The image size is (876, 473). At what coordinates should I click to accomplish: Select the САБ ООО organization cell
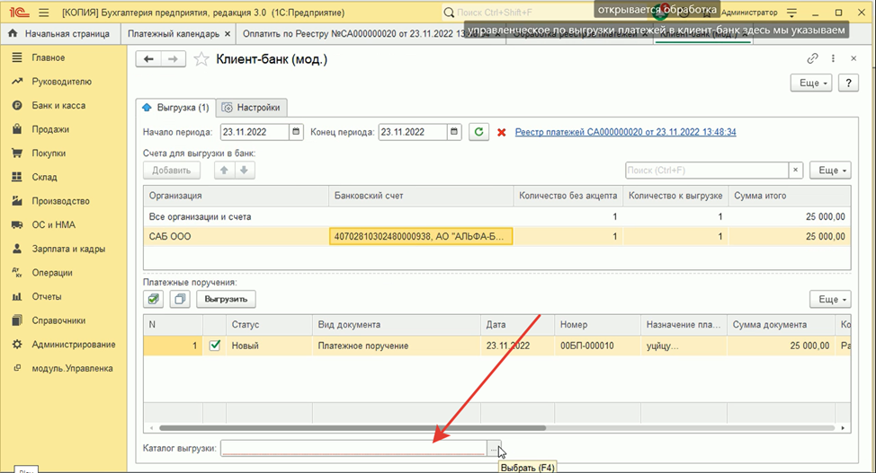(236, 237)
